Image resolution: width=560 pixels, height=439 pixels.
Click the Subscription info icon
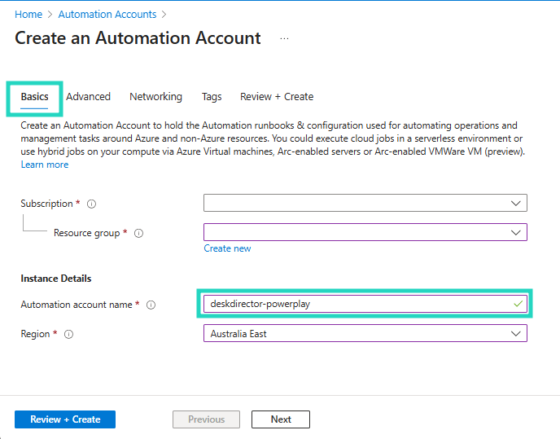click(x=91, y=204)
